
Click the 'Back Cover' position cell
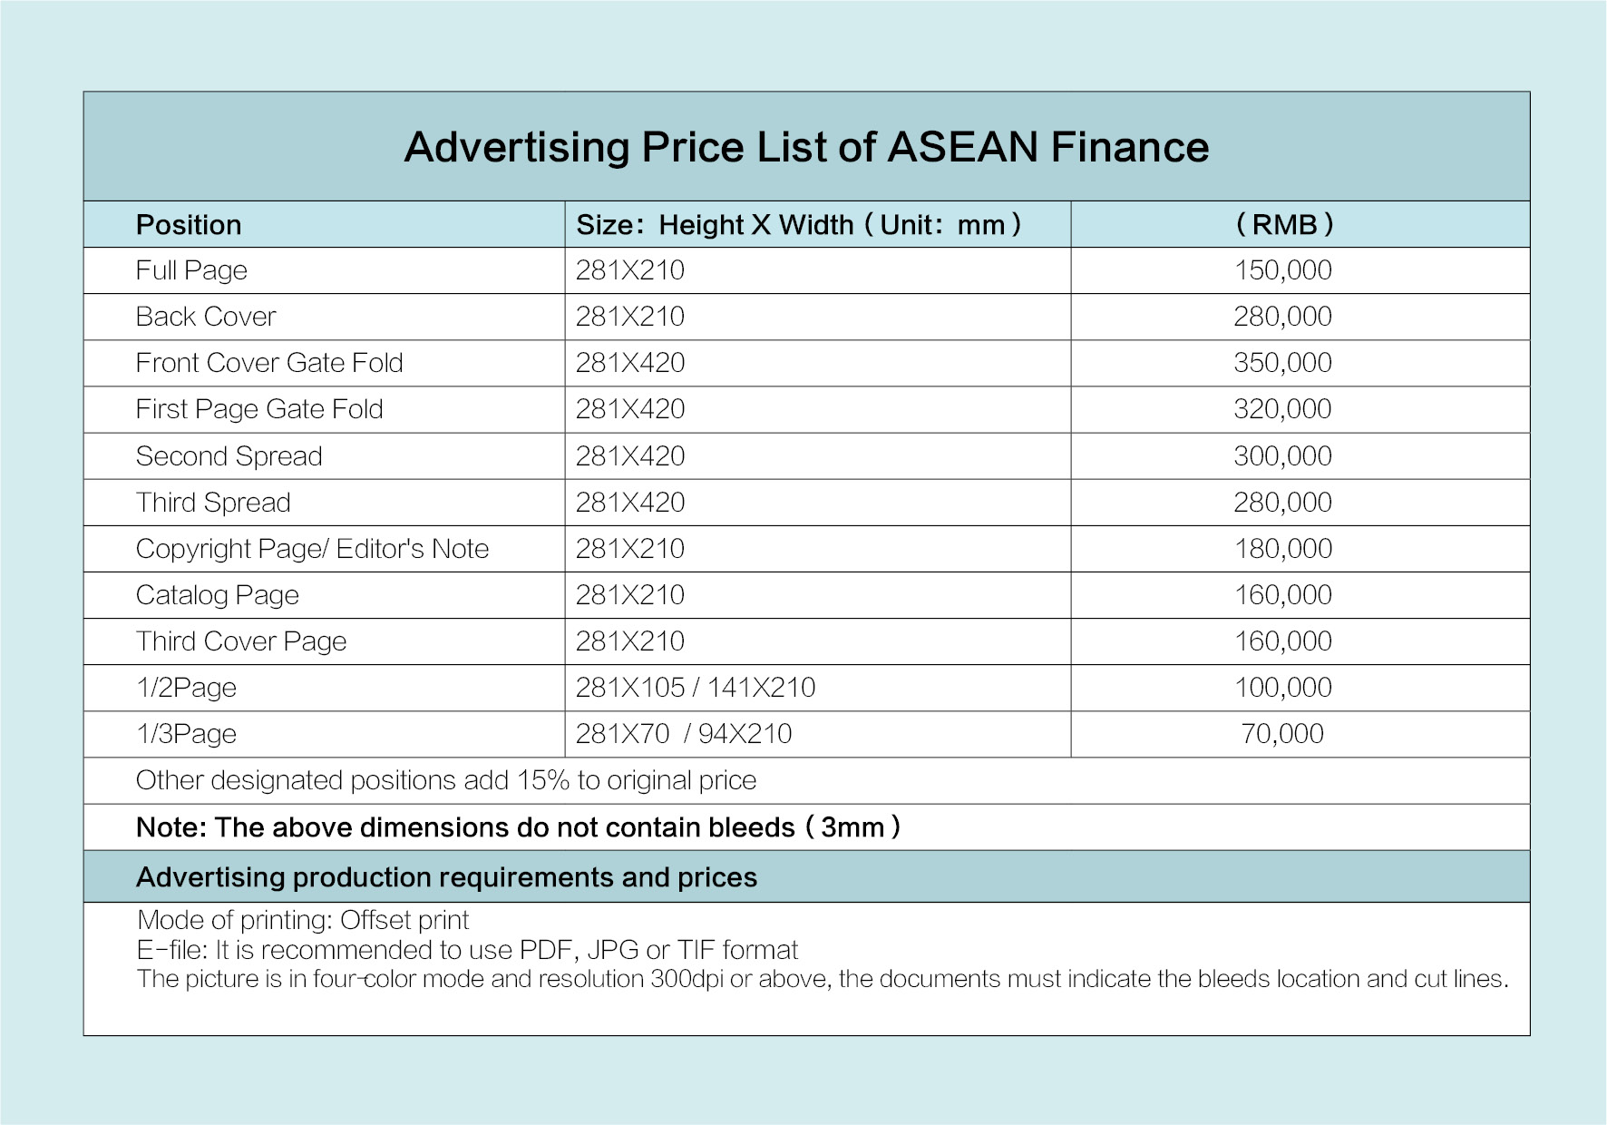click(206, 317)
